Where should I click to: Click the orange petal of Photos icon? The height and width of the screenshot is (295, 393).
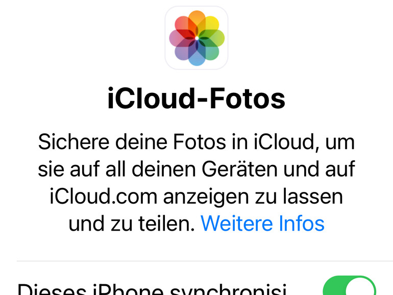pyautogui.click(x=196, y=20)
